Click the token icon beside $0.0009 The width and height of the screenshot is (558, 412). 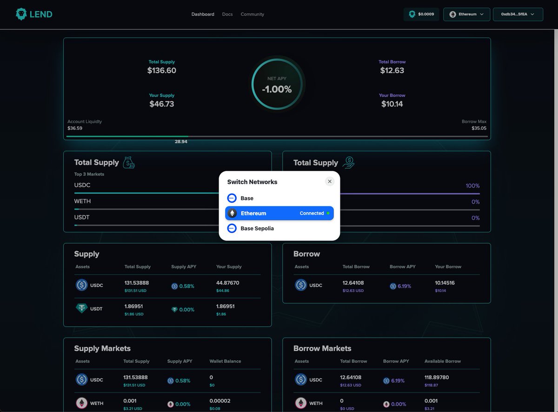(412, 14)
